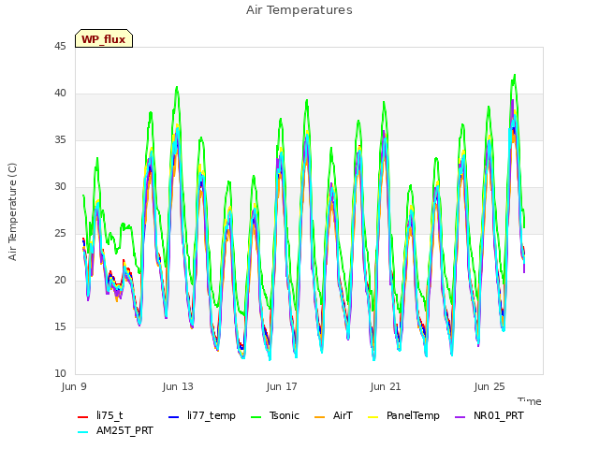
Task: Click the purple NR01_PRT legend color marker
Action: 460,417
